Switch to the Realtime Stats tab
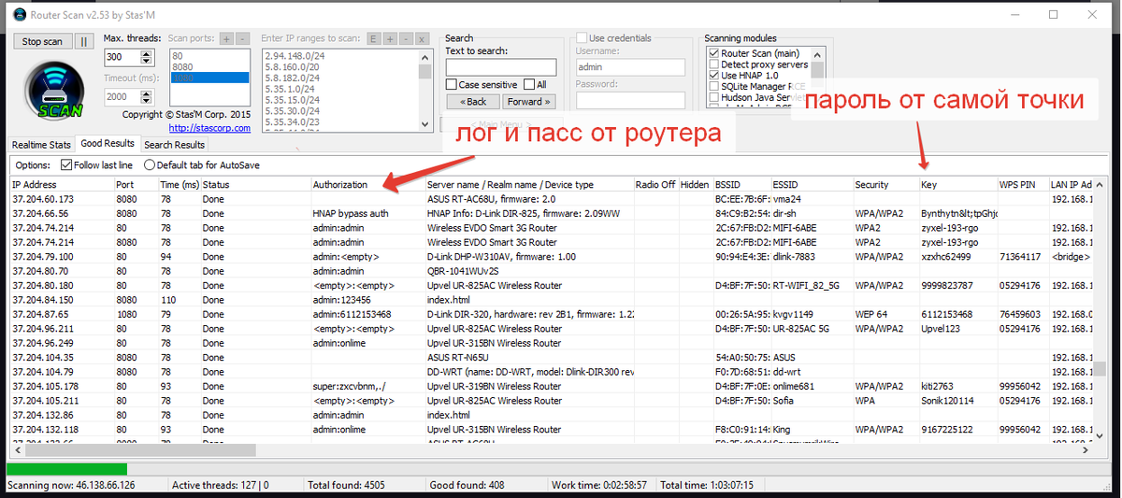The width and height of the screenshot is (1122, 498). coord(40,145)
